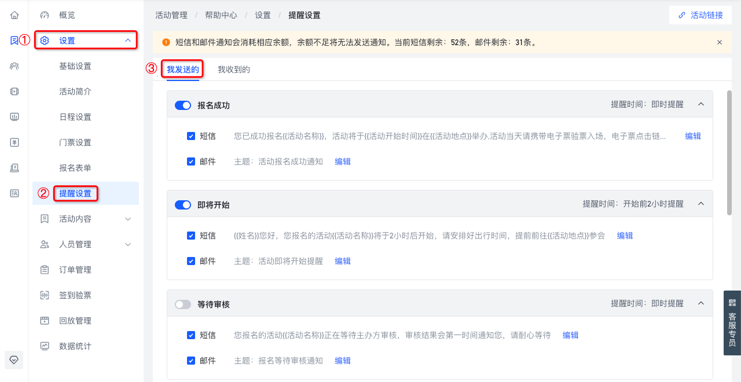Expand the 活动内容 menu
The height and width of the screenshot is (382, 741).
click(86, 219)
